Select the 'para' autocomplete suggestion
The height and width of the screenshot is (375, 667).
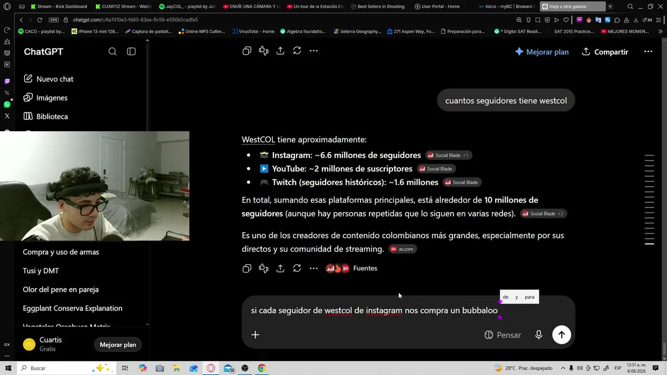click(529, 297)
